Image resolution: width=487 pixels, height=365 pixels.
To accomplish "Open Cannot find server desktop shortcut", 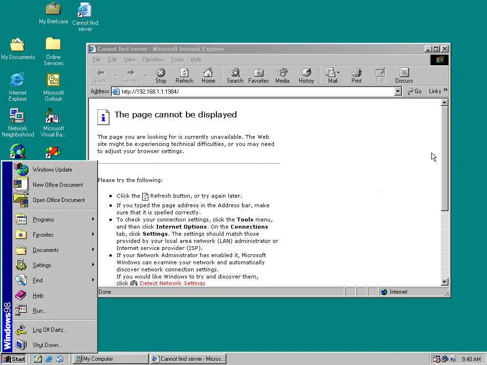I will (85, 17).
